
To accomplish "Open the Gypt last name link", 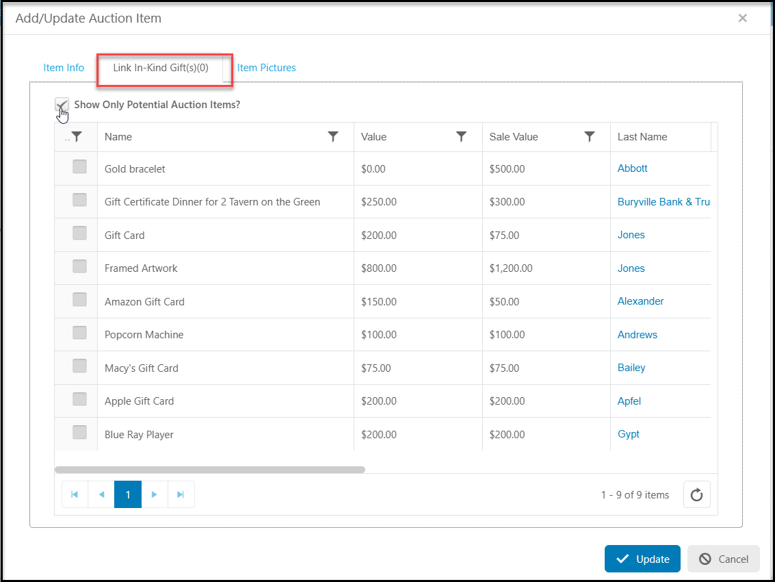I will 628,434.
